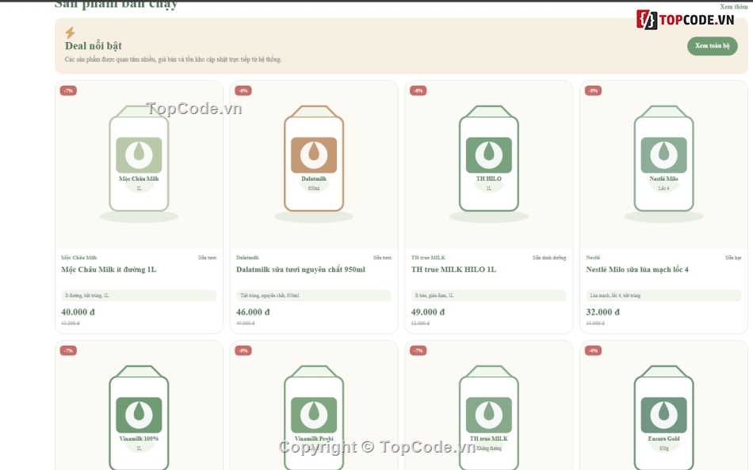The image size is (753, 470).
Task: Open the Dalatmilk 950ml carton image
Action: [x=314, y=164]
